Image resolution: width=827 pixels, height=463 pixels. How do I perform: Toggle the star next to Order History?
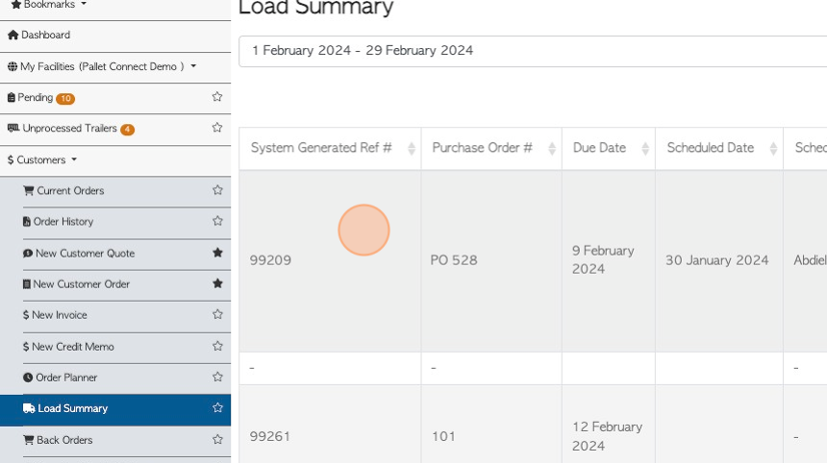click(x=217, y=221)
